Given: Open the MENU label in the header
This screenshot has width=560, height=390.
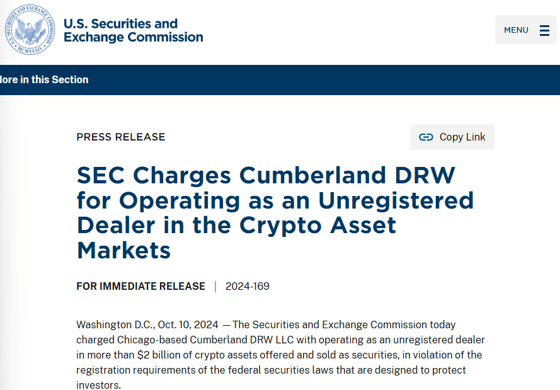Looking at the screenshot, I should coord(516,30).
